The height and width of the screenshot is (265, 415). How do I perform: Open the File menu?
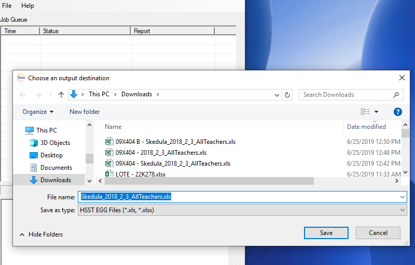click(7, 6)
